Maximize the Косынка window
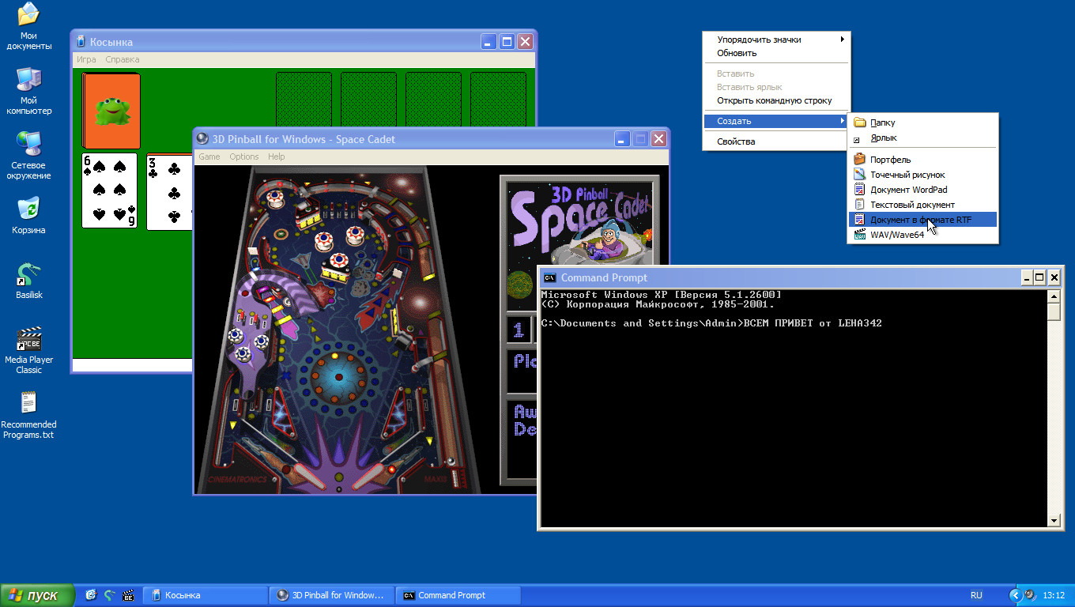 (507, 42)
